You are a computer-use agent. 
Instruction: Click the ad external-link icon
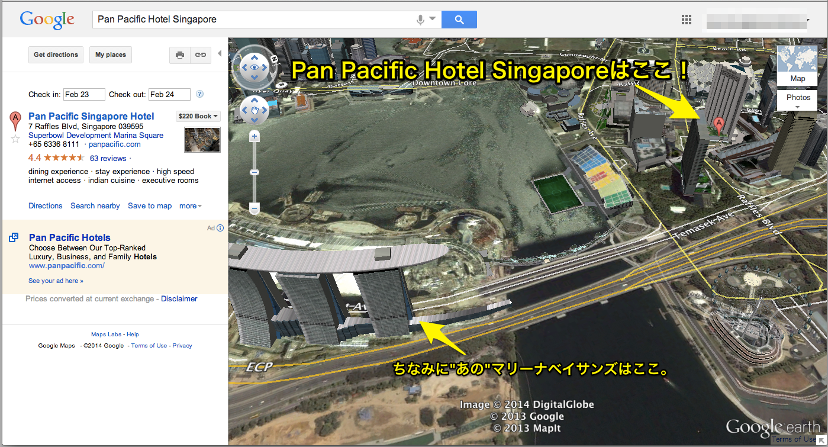pyautogui.click(x=14, y=237)
